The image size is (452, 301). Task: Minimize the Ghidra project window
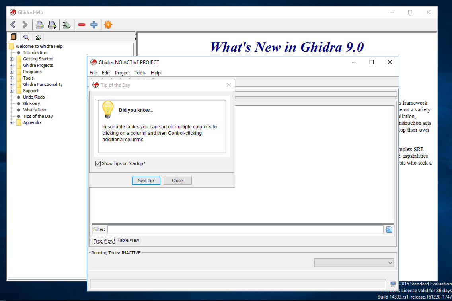coord(354,62)
